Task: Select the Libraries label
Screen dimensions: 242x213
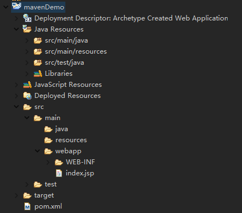Action: point(59,74)
